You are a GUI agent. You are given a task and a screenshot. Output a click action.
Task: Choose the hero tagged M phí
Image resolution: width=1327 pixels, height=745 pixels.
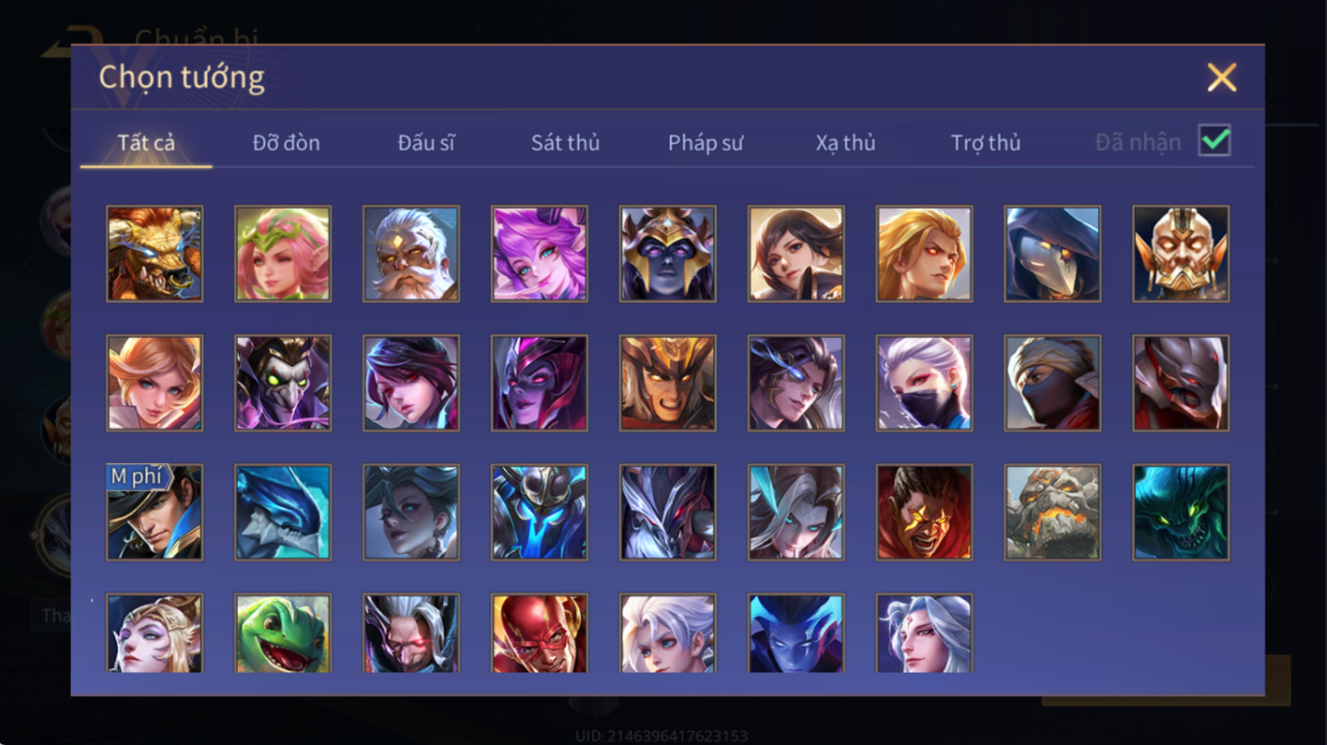point(155,512)
